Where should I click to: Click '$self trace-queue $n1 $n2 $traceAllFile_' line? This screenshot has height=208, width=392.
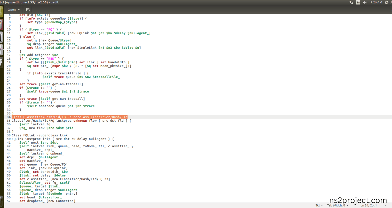(81, 77)
